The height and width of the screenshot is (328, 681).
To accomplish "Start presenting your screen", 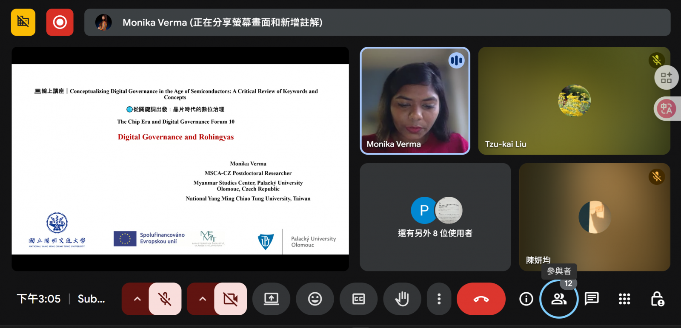I will (271, 299).
